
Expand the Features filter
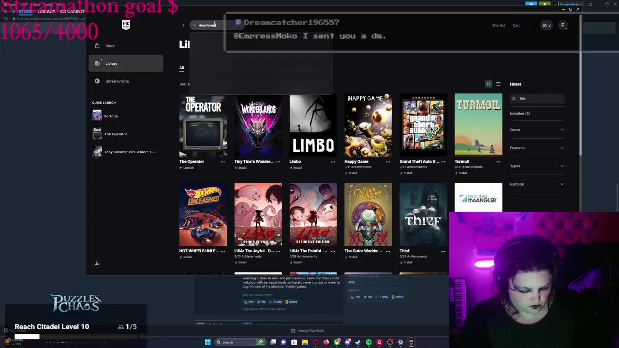537,148
